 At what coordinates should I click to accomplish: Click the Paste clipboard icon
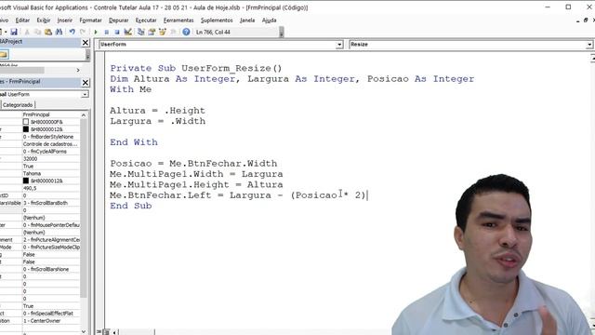(48, 32)
